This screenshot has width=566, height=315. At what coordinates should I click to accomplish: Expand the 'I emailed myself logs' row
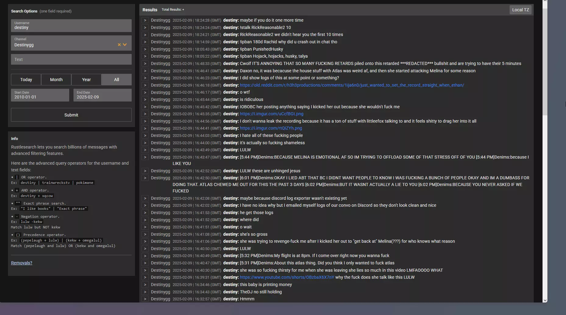[145, 205]
